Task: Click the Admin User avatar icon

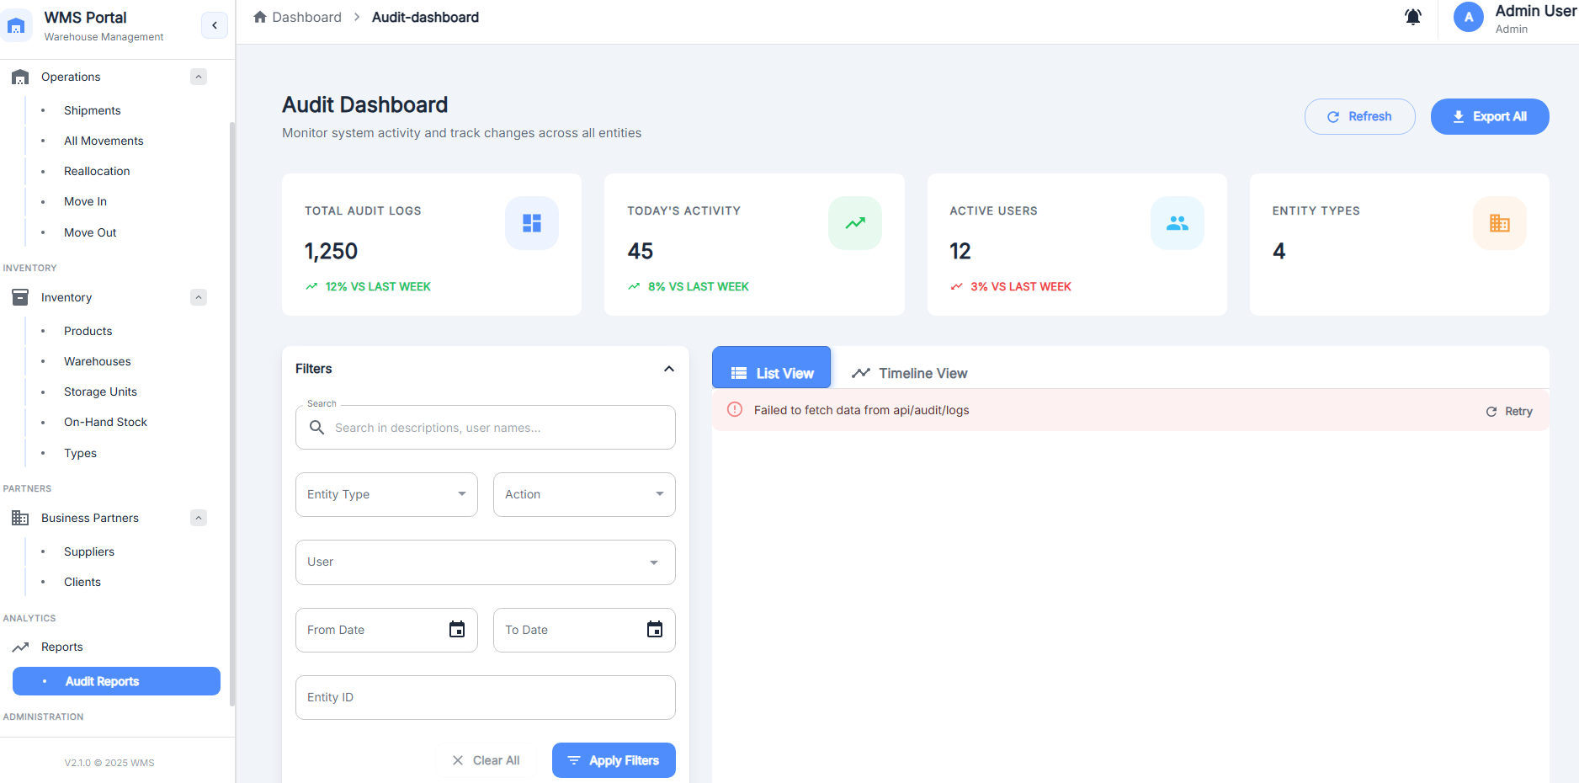Action: pyautogui.click(x=1468, y=18)
